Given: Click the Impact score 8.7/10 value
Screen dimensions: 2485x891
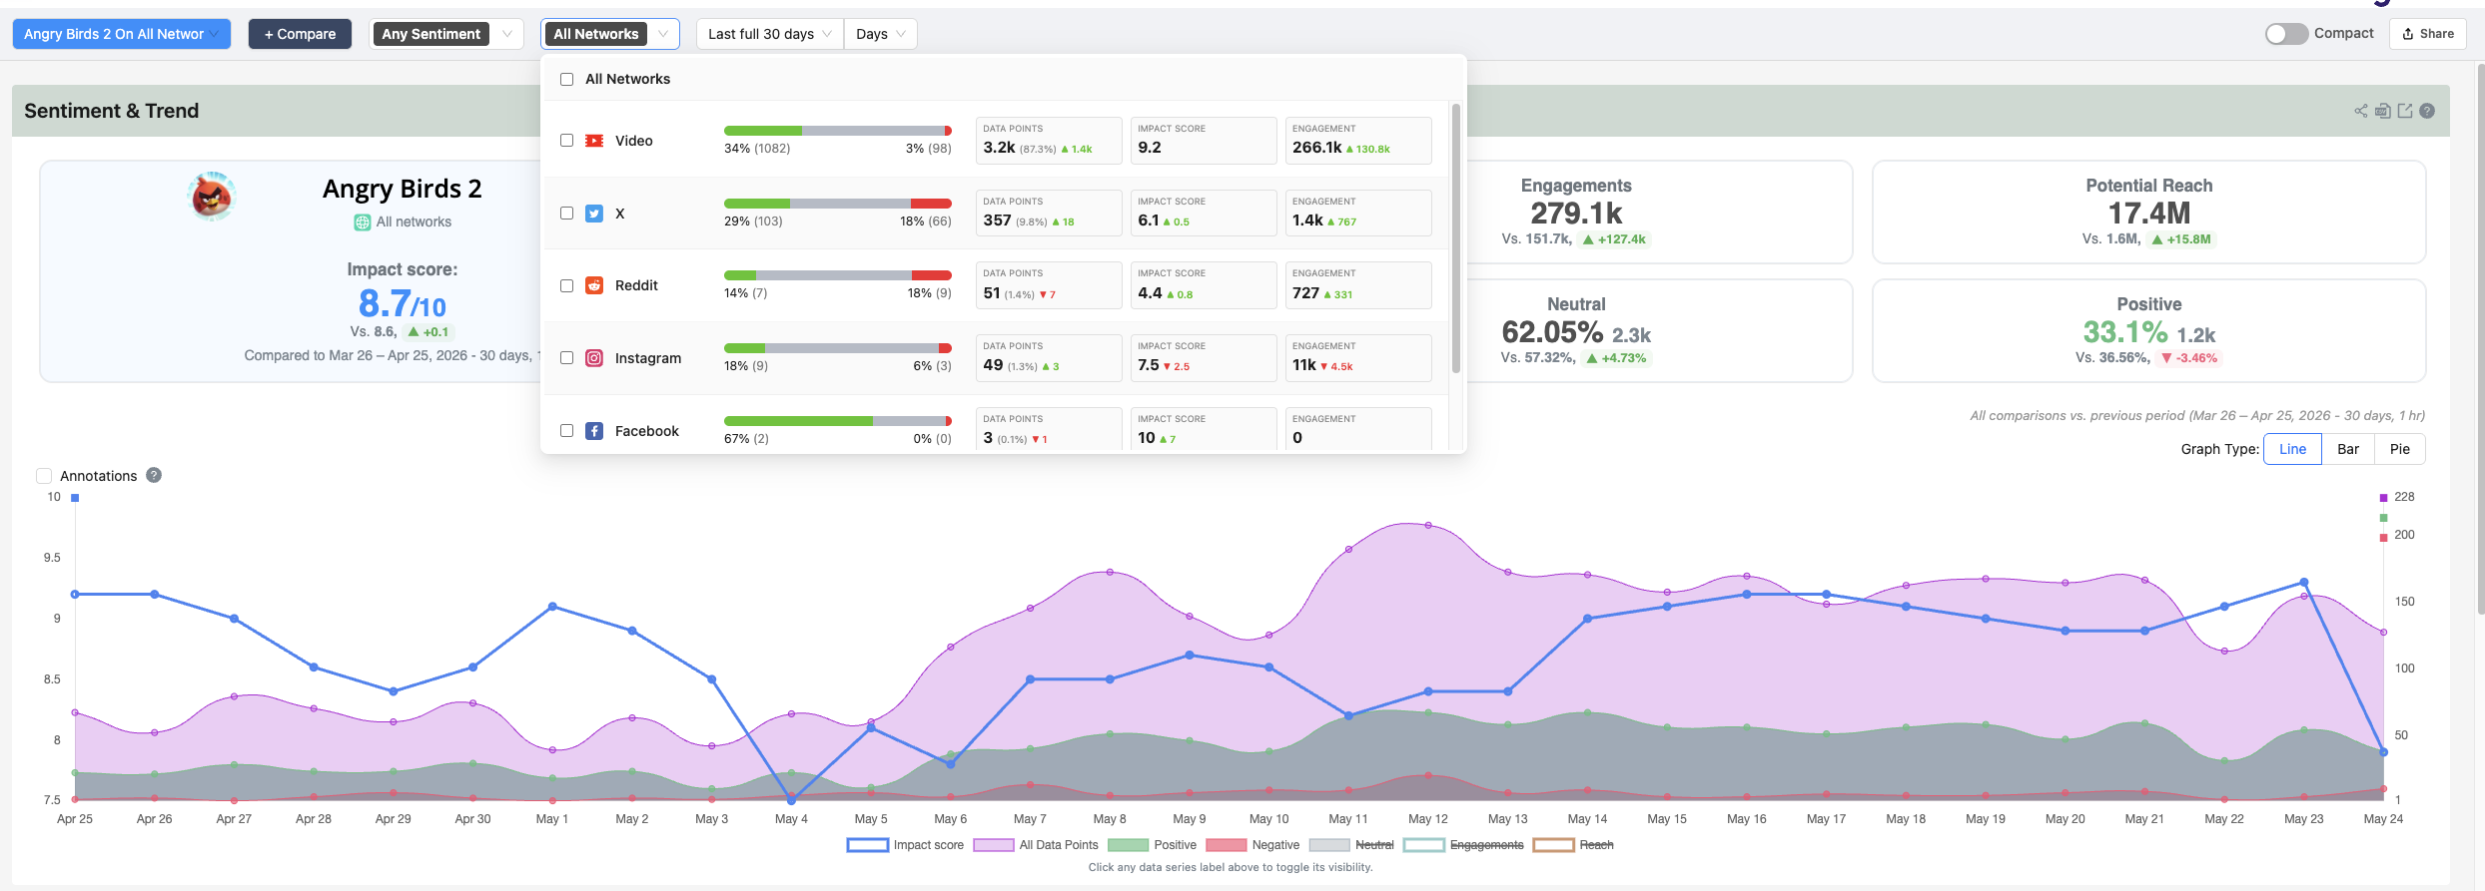Looking at the screenshot, I should tap(403, 303).
